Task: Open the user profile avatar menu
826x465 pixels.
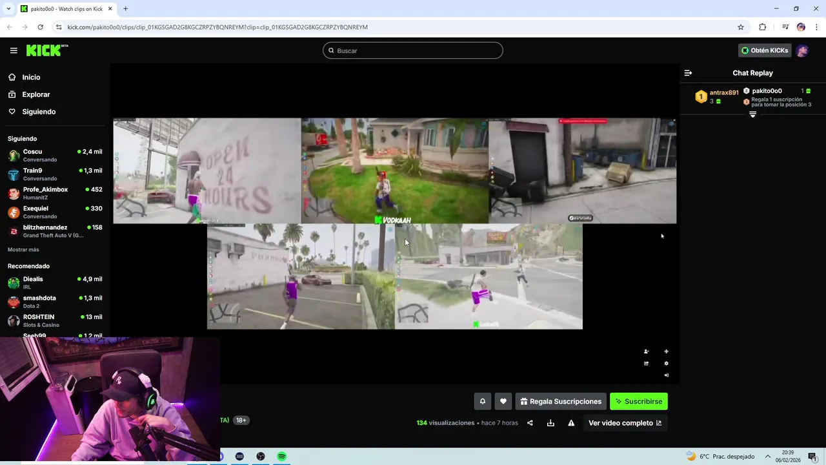Action: point(802,50)
